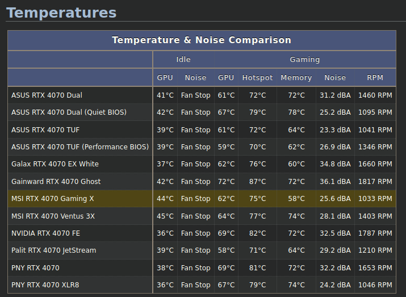
Task: Click the 87°C hotspot value
Action: (257, 182)
